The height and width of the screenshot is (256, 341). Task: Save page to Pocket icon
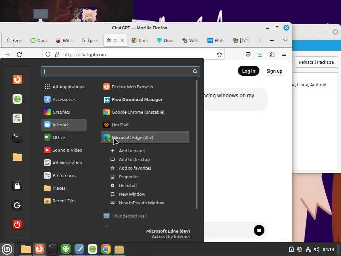(x=248, y=54)
